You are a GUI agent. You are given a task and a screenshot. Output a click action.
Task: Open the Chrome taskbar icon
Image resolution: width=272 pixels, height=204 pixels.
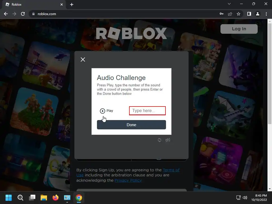[x=79, y=198]
